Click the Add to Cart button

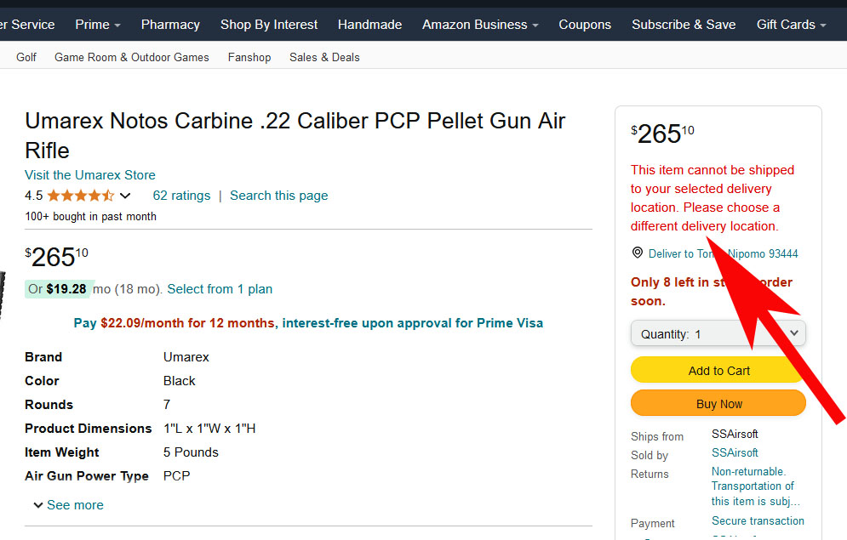(718, 370)
